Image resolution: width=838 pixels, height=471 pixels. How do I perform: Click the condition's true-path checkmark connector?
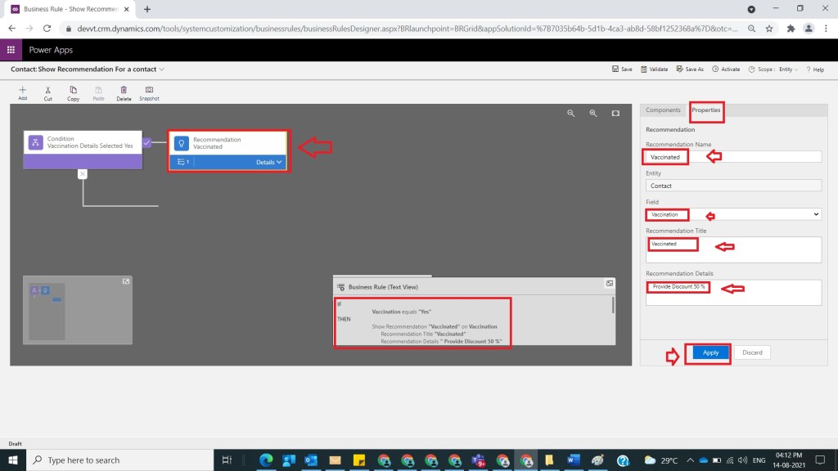[x=147, y=143]
